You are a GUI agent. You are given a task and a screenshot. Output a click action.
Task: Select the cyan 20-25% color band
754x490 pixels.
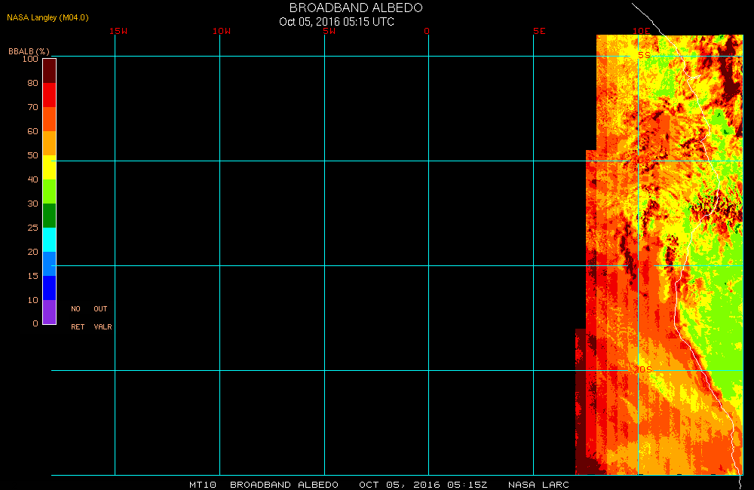click(49, 240)
